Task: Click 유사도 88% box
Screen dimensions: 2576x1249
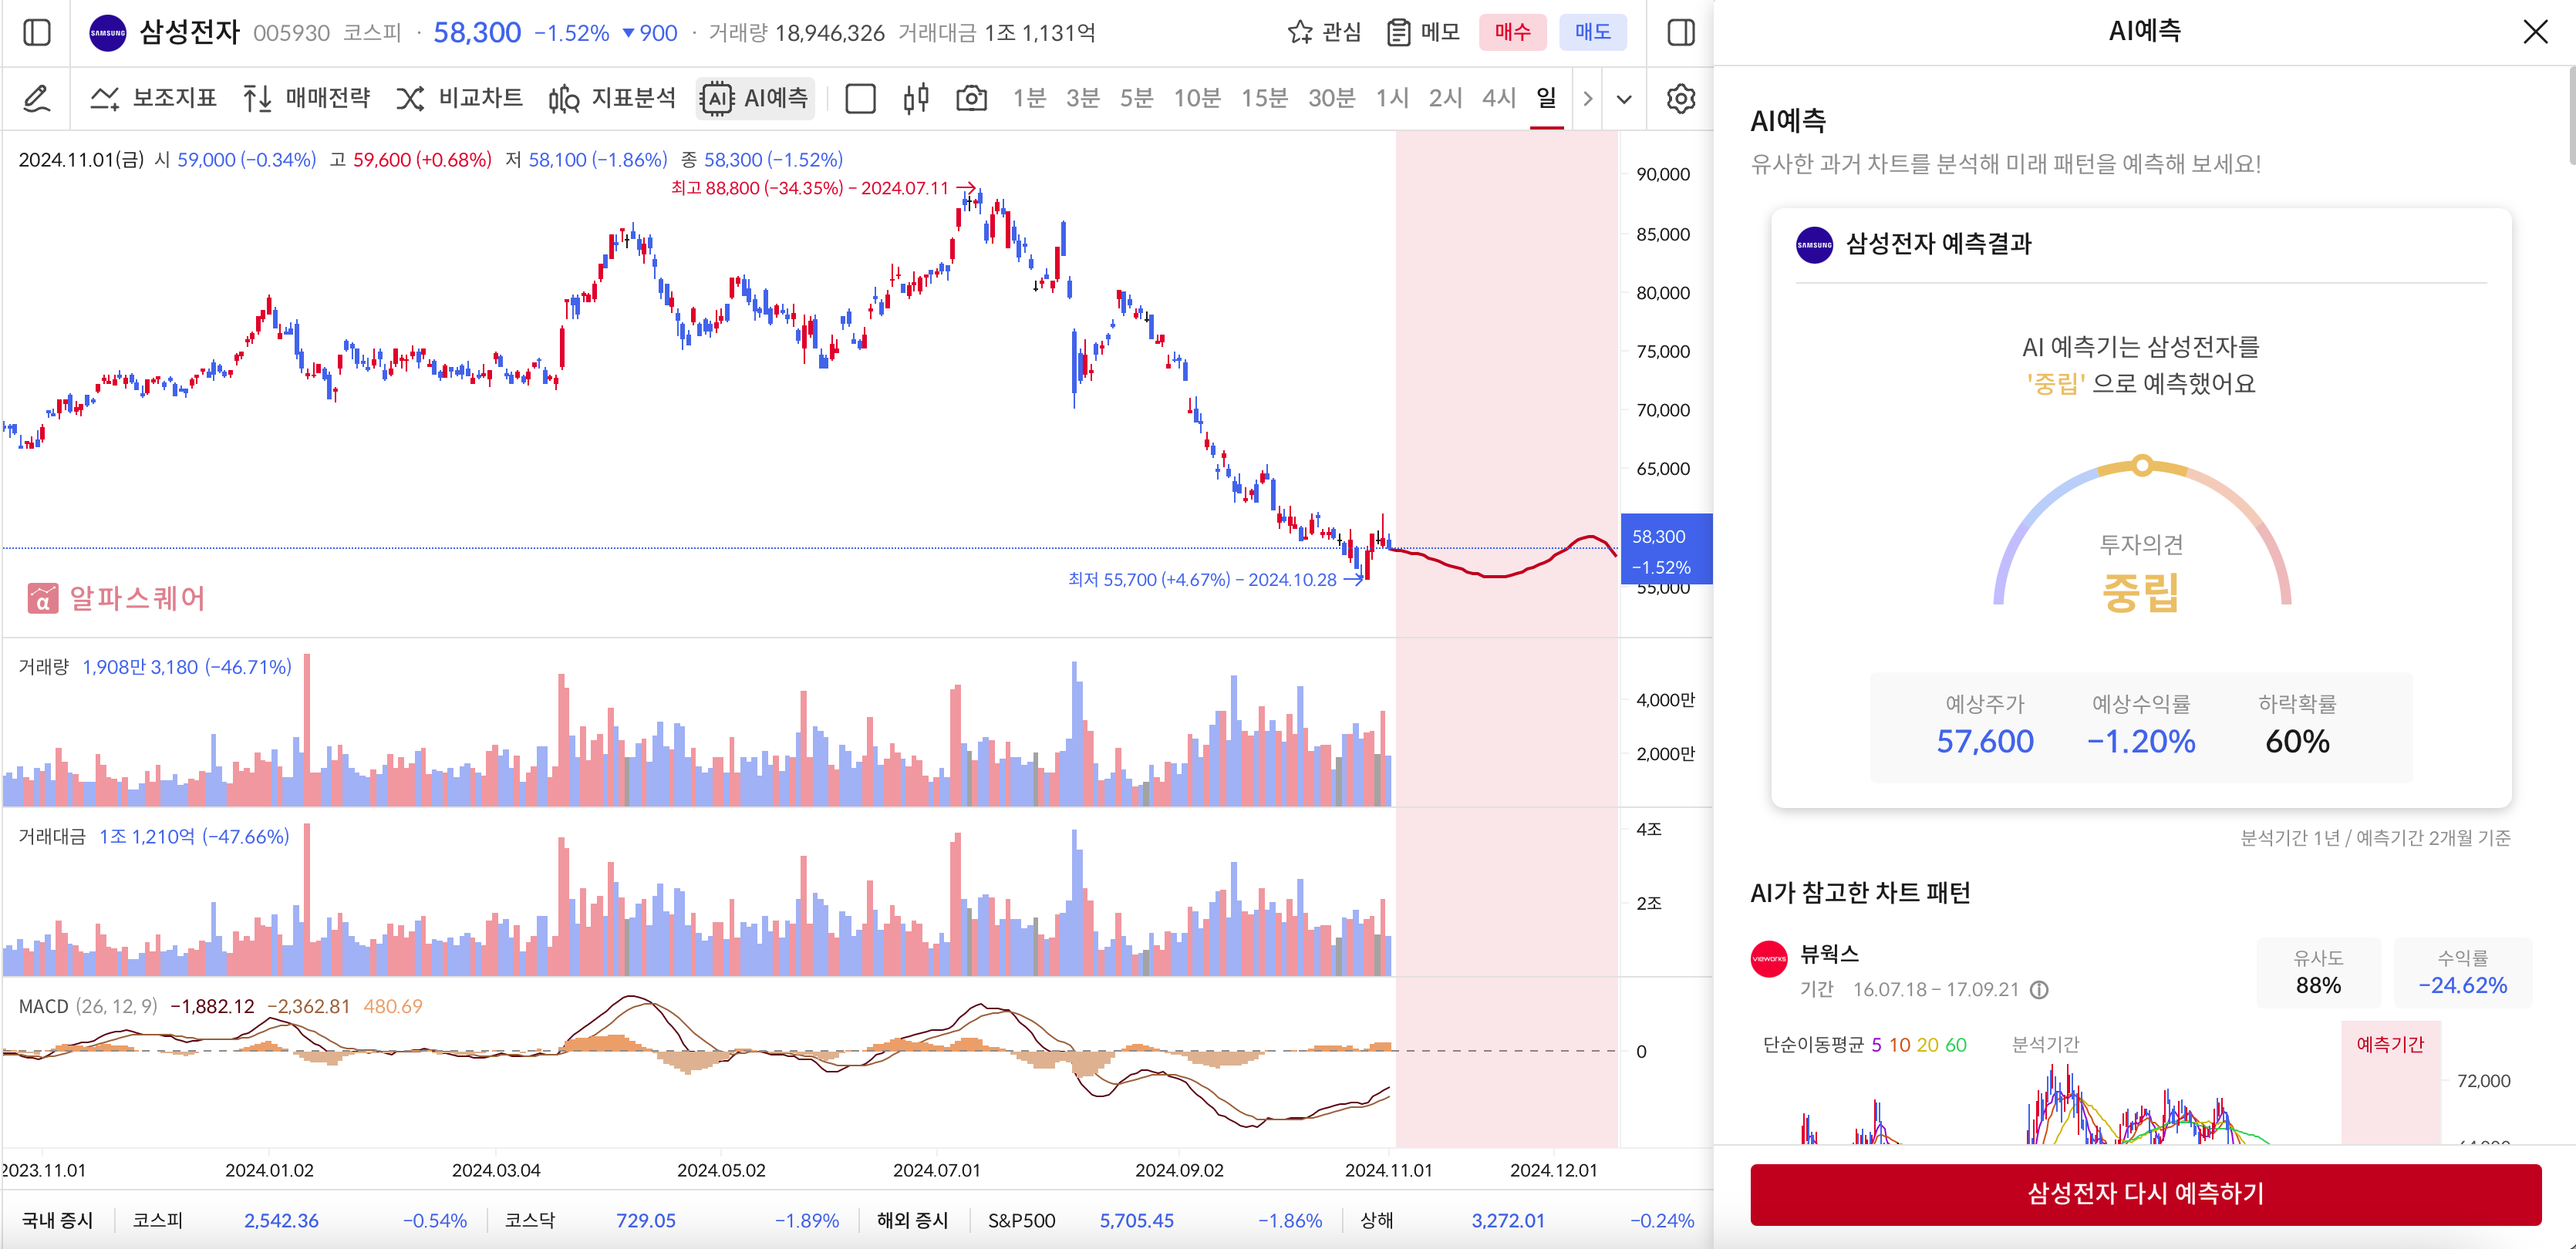Action: [2318, 972]
